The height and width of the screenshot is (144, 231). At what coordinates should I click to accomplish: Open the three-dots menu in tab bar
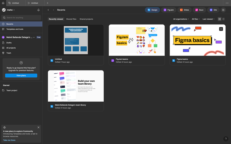coord(227,3)
